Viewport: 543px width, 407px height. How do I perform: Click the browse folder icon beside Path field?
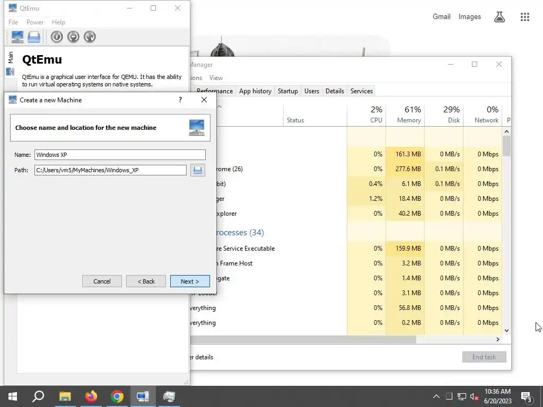(198, 170)
